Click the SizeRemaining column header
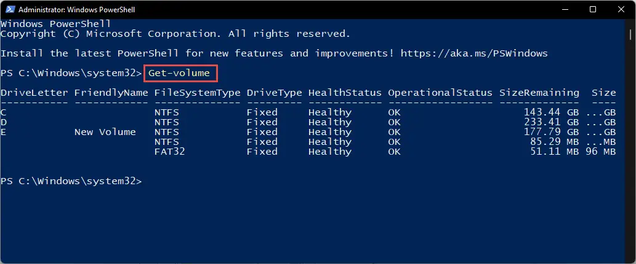 tap(539, 93)
